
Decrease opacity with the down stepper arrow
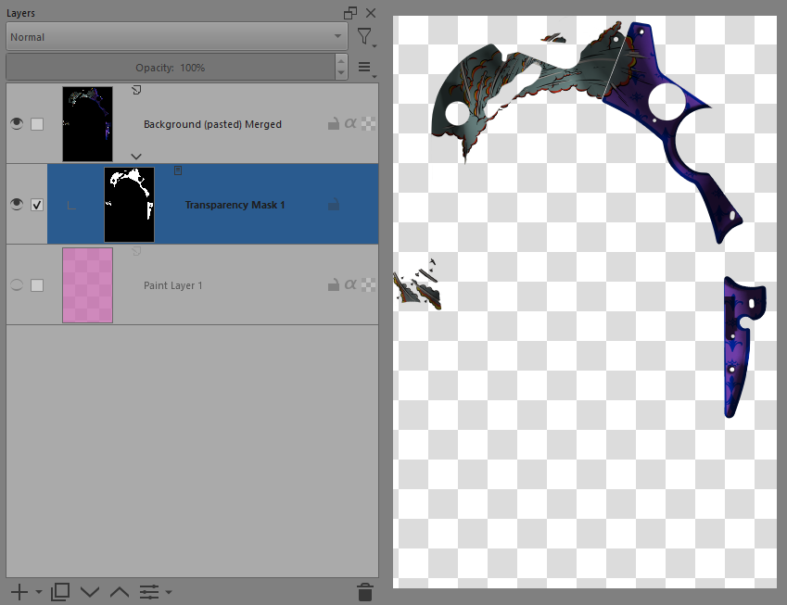341,73
